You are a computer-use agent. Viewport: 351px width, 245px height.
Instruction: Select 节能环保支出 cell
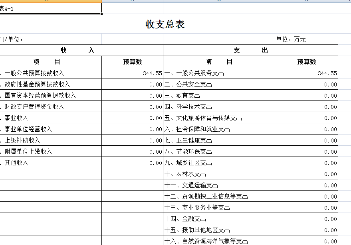219,151
